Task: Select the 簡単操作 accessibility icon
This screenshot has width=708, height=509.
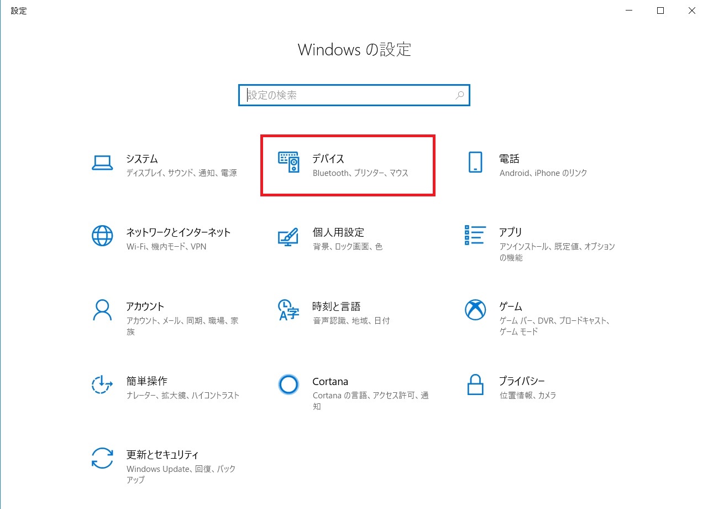Action: coord(102,384)
